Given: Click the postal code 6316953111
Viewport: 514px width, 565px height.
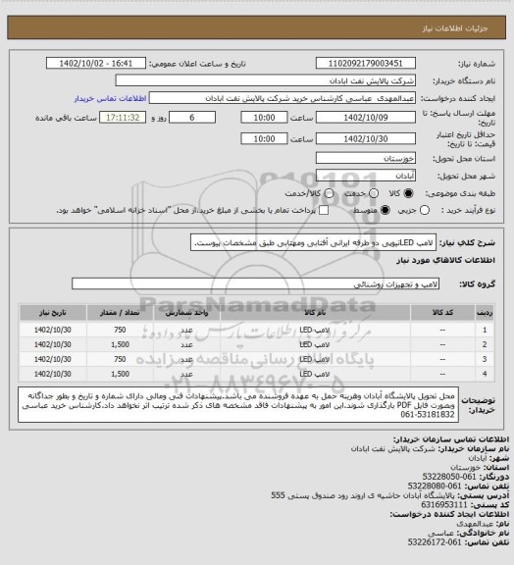Looking at the screenshot, I should tap(444, 505).
